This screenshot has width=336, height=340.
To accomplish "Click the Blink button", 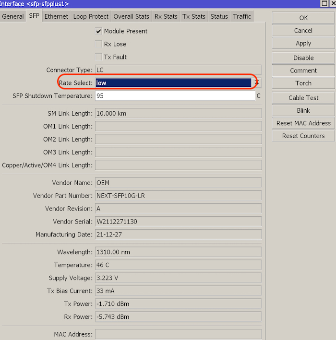I will coord(303,111).
